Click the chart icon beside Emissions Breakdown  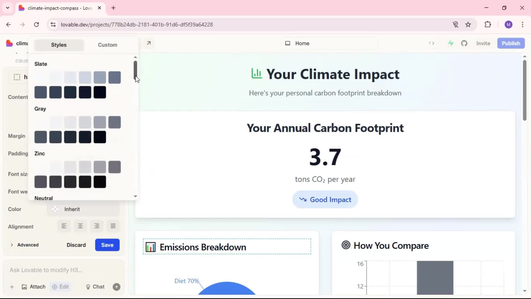150,247
